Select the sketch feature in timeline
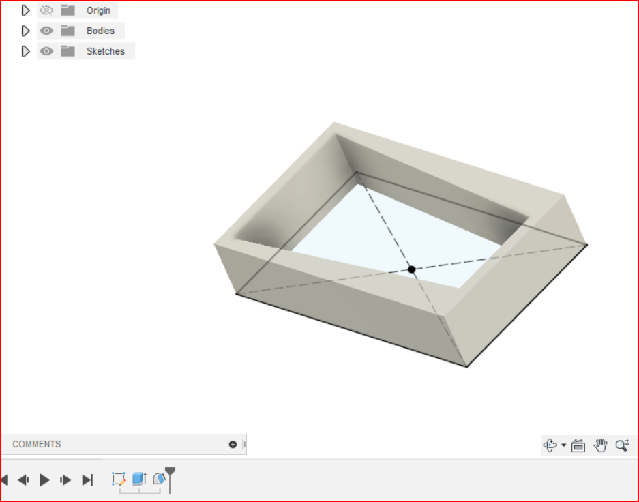The height and width of the screenshot is (502, 639). 119,479
